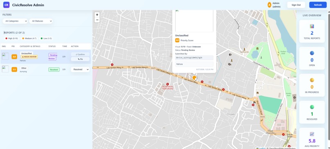
Task: Select the Unclassified category tag
Action: (26, 54)
